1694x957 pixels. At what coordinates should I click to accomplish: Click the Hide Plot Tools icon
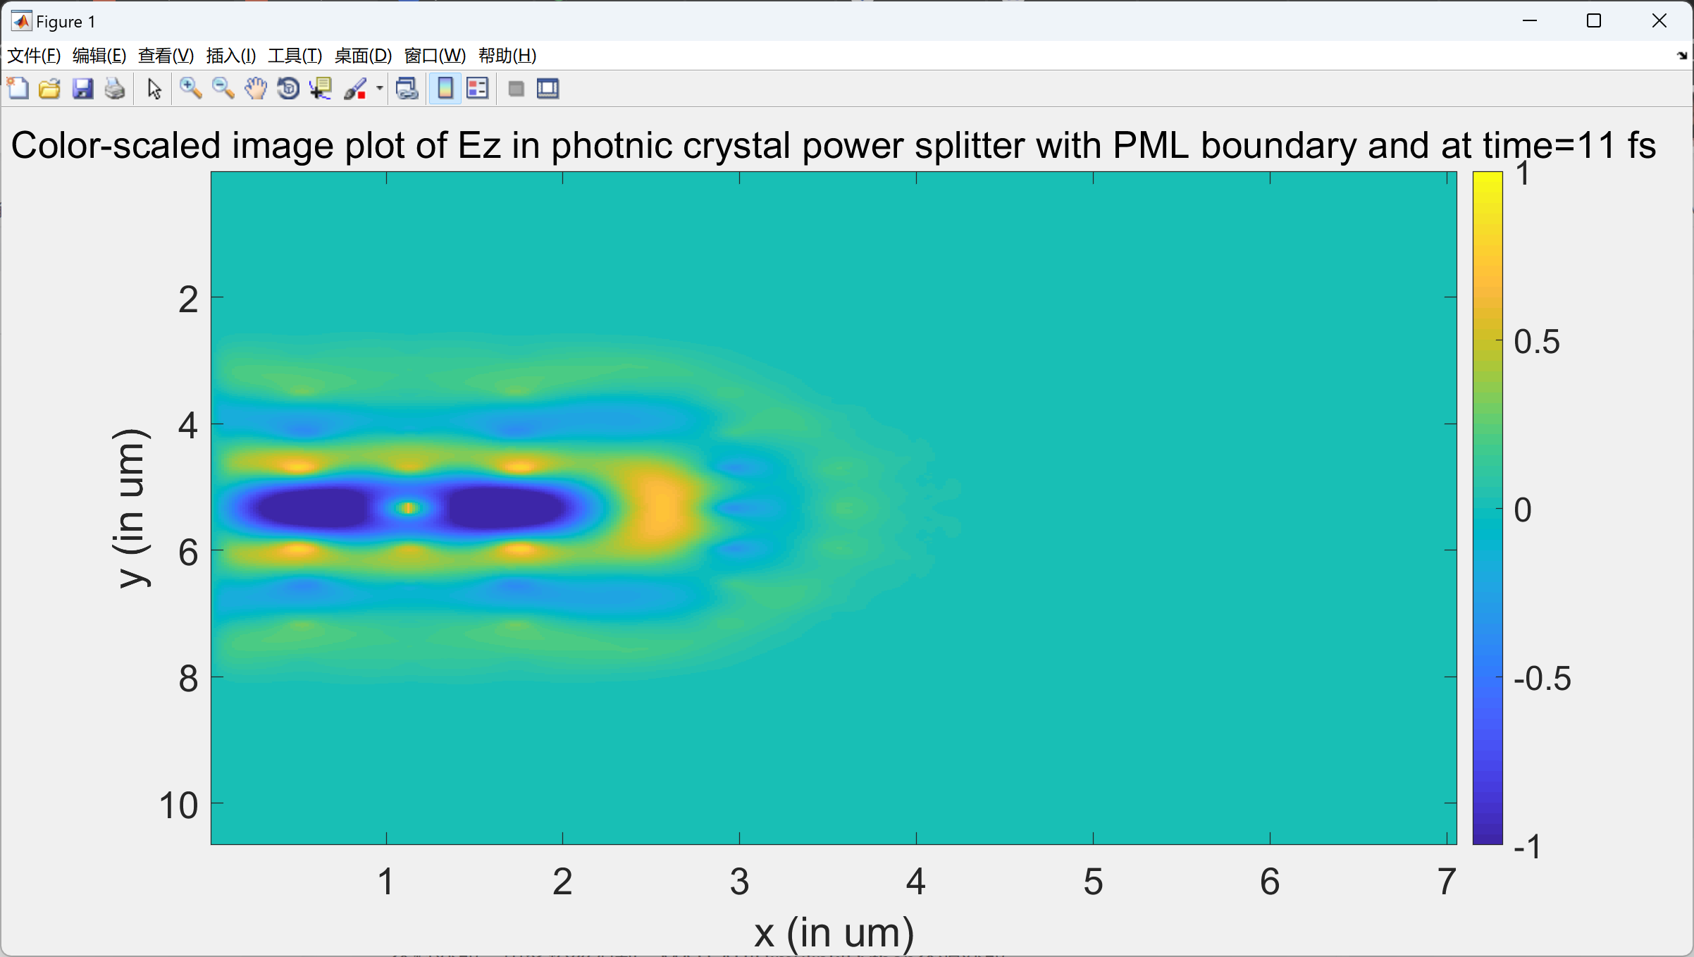pos(516,89)
